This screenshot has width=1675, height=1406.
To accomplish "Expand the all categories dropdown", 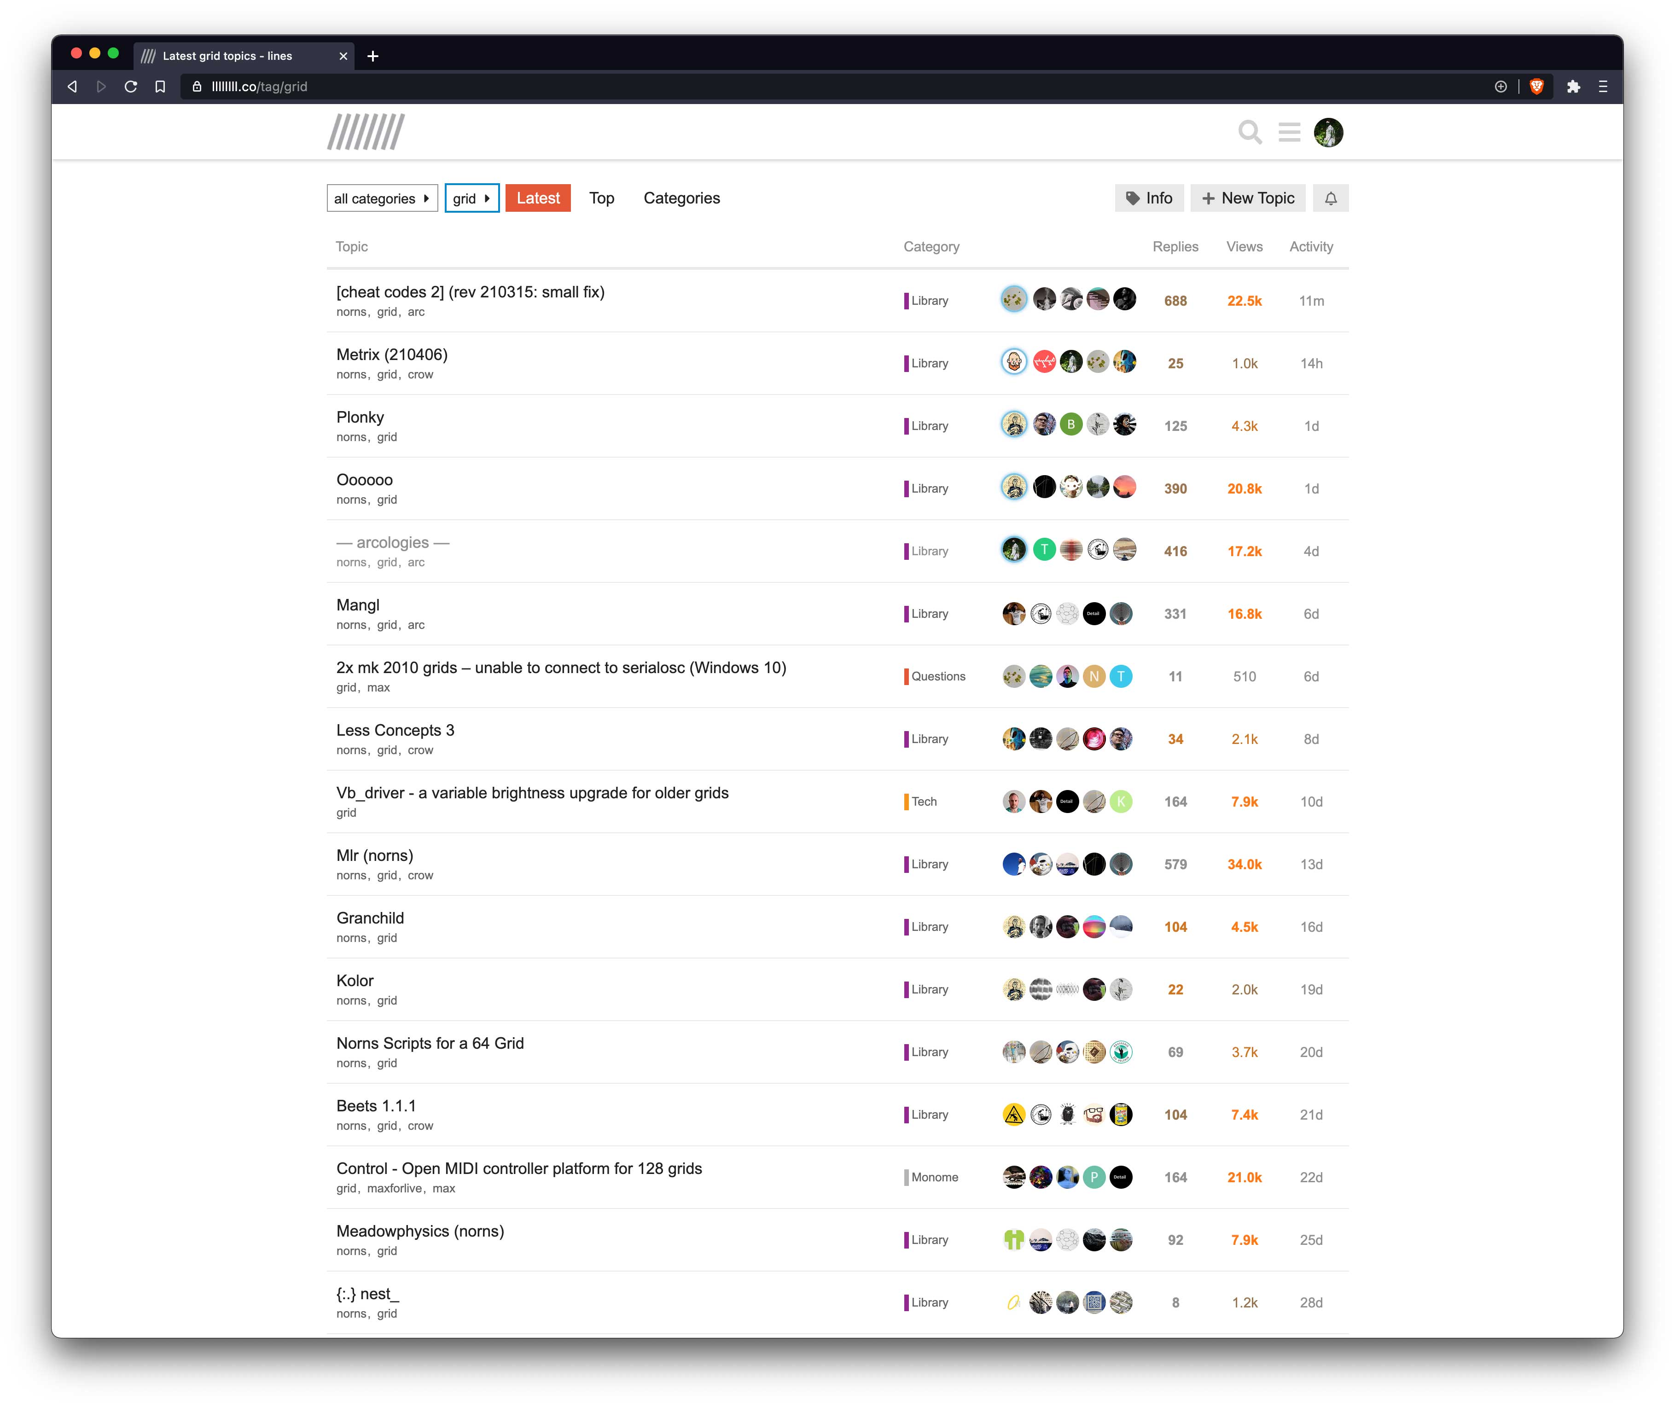I will (x=382, y=198).
